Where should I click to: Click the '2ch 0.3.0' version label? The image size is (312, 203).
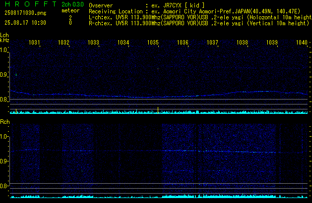click(x=72, y=4)
